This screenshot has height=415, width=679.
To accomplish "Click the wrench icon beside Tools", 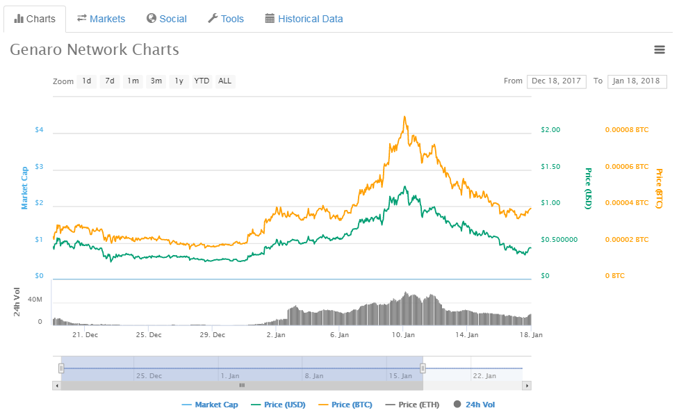I will point(213,18).
